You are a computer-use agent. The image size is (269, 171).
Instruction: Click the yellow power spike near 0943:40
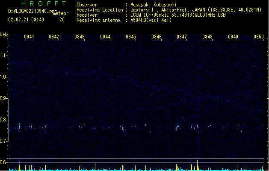pos(95,167)
